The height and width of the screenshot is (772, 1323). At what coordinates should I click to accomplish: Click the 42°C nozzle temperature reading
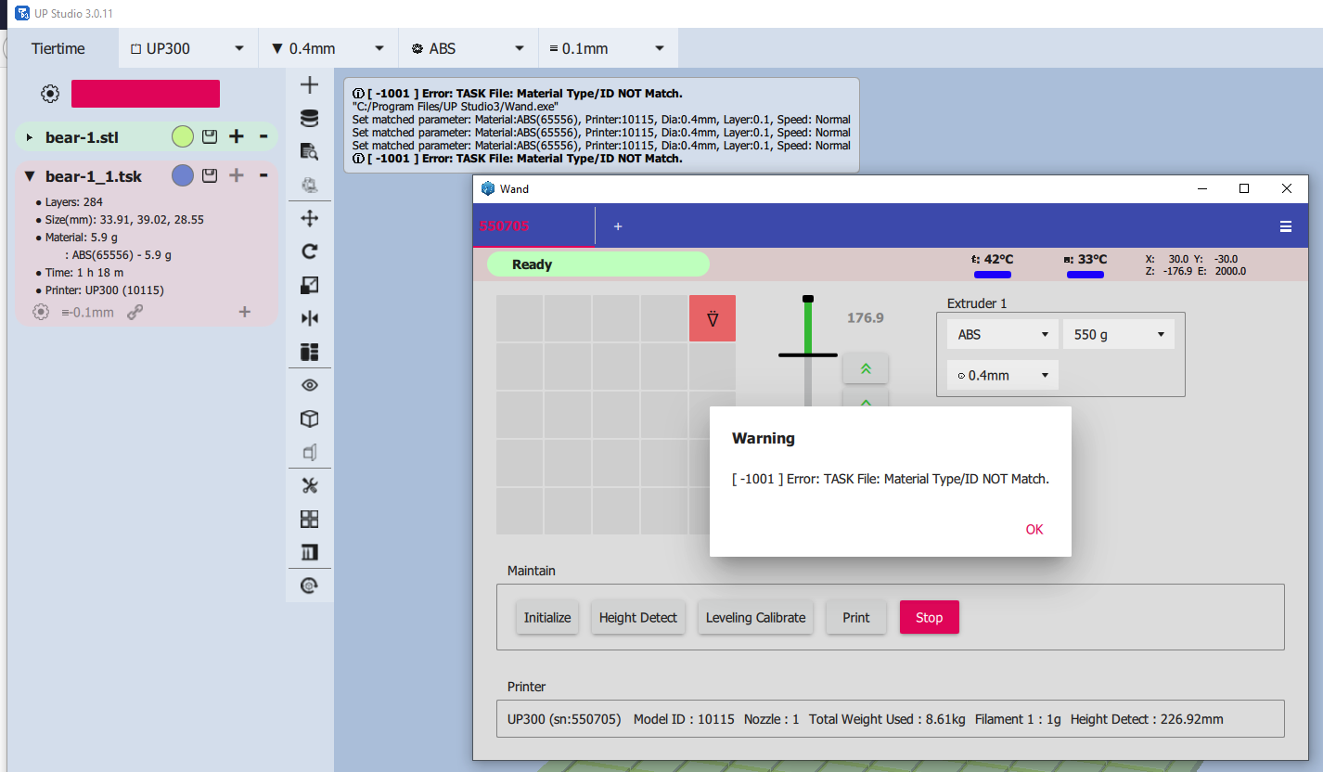click(993, 260)
